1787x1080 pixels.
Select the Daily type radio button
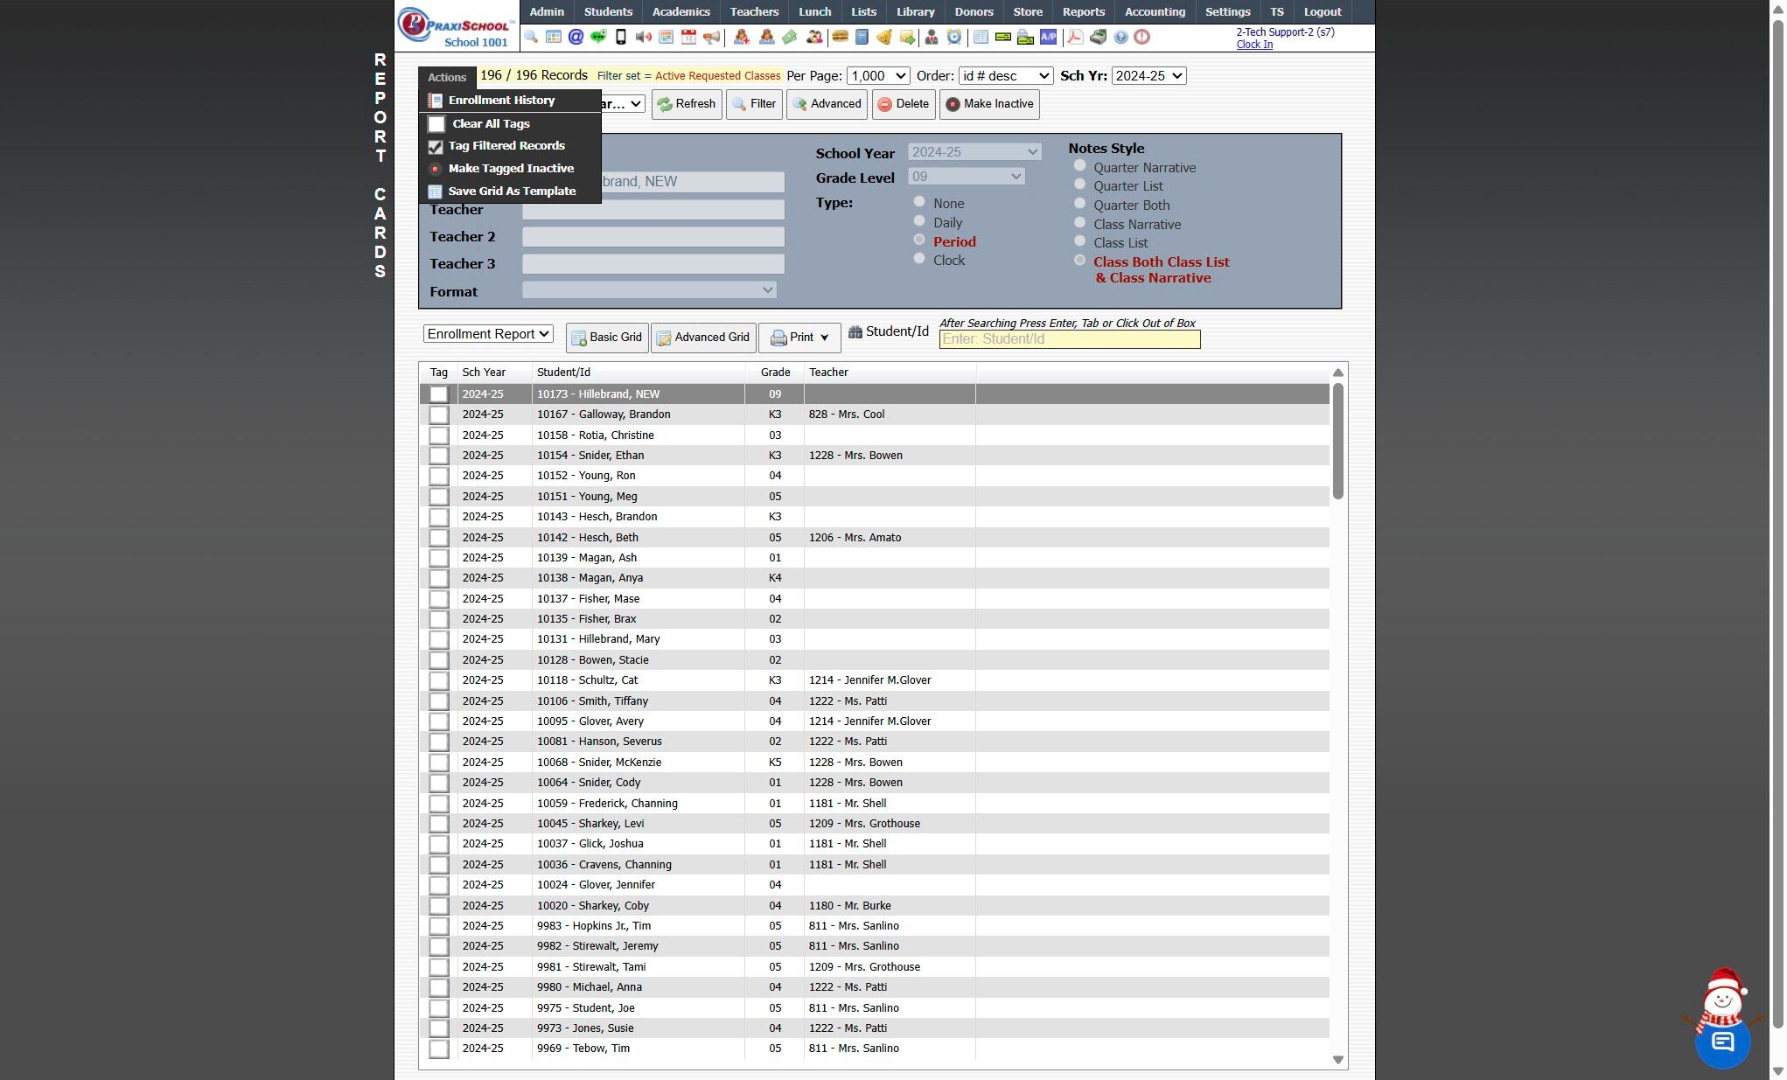919,221
